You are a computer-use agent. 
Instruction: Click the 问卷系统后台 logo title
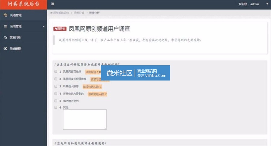point(23,4)
